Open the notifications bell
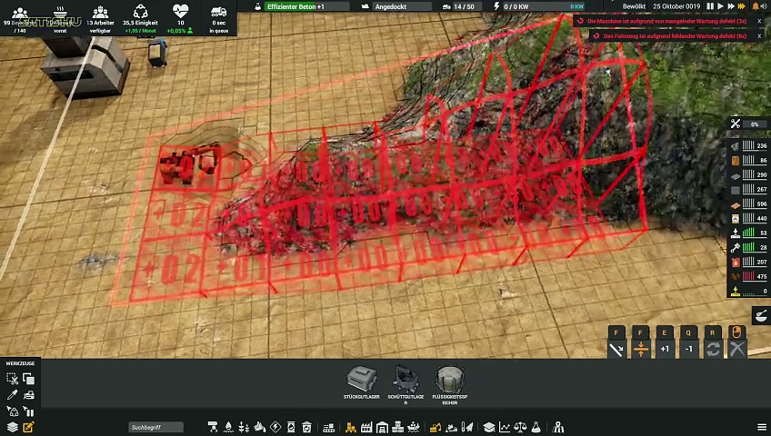 755,6
